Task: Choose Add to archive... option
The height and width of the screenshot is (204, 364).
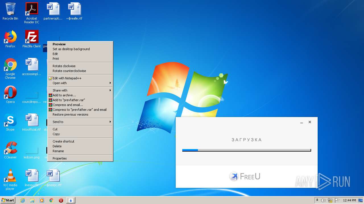Action: pos(80,95)
